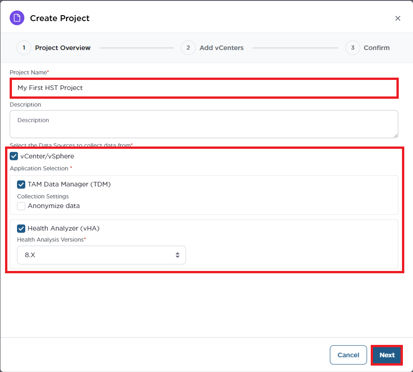
Task: Toggle the TAM Data Manager (TDM) checkbox
Action: tap(22, 184)
